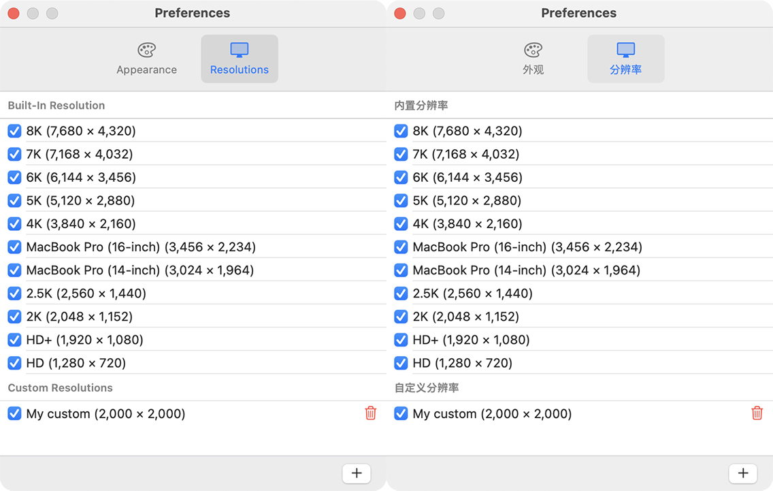Disable HD+ (1,920 × 1,080) in Chinese window

point(401,340)
